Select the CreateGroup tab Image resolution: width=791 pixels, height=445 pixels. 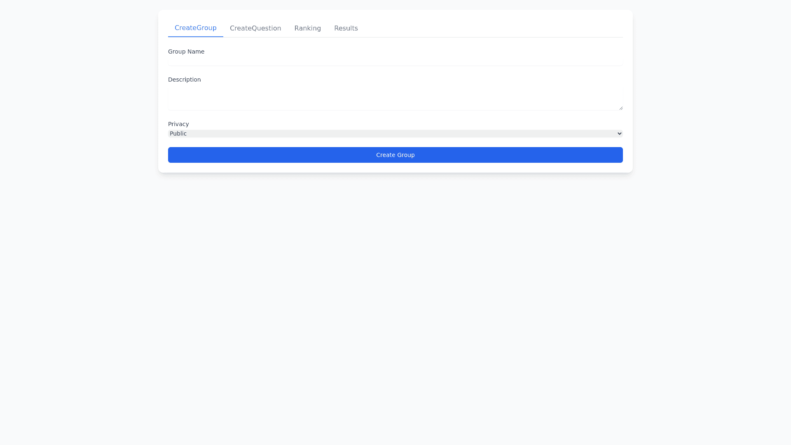click(195, 28)
